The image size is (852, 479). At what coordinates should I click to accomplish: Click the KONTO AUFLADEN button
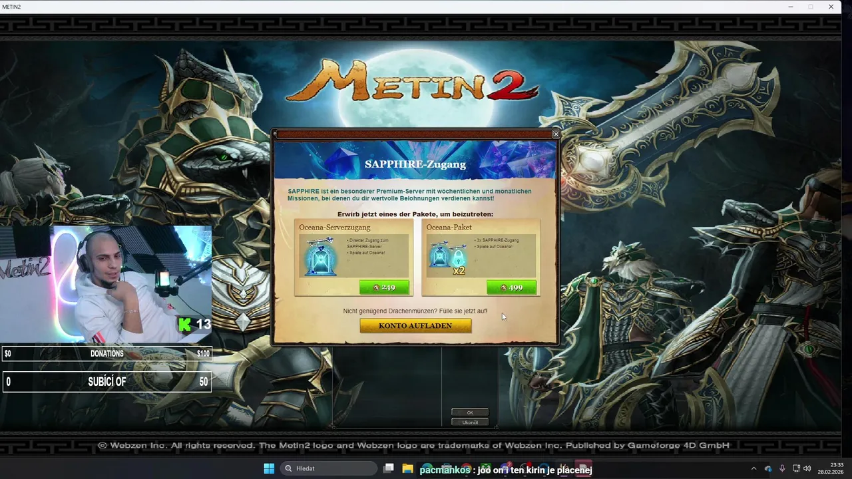(415, 326)
